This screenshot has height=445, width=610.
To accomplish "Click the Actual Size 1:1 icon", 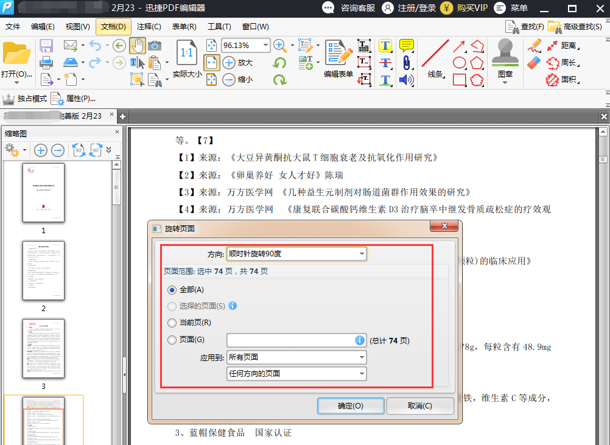I will (187, 52).
